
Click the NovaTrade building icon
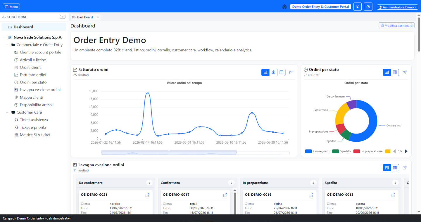tap(10, 37)
